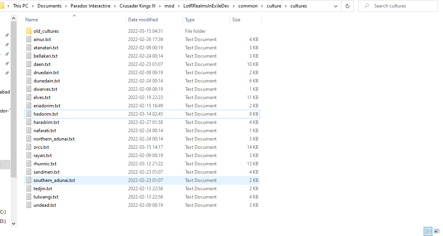Expand chevron after LotRRealmsInExileDev breadcrumb
This screenshot has width=443, height=236.
(234, 6)
